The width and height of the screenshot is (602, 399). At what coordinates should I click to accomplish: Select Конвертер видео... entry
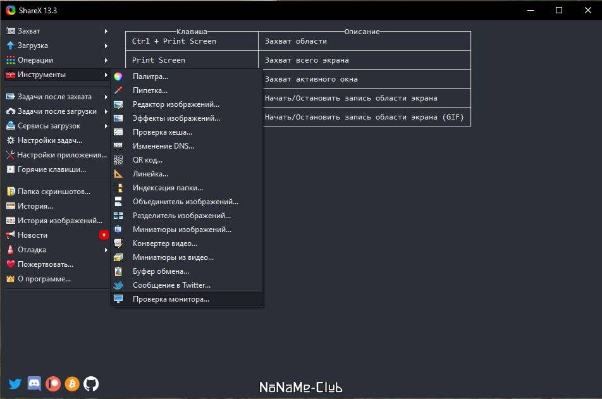187,243
